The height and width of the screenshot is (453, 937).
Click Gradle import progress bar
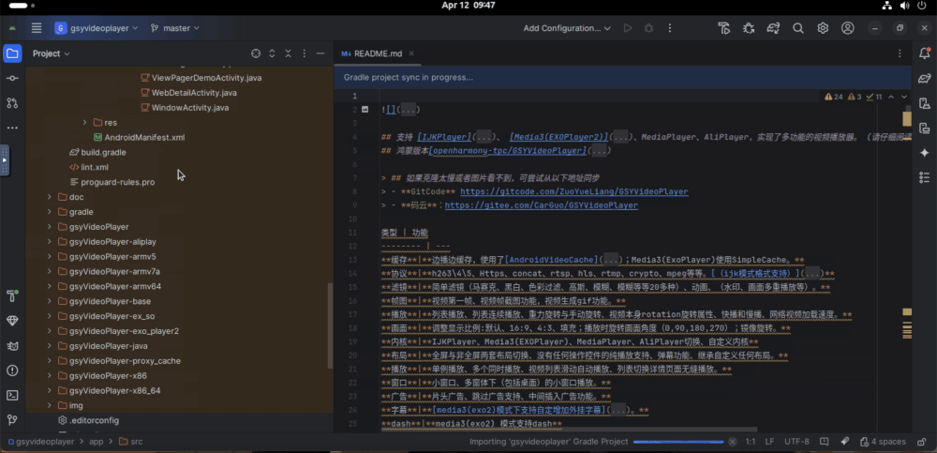[x=677, y=442]
